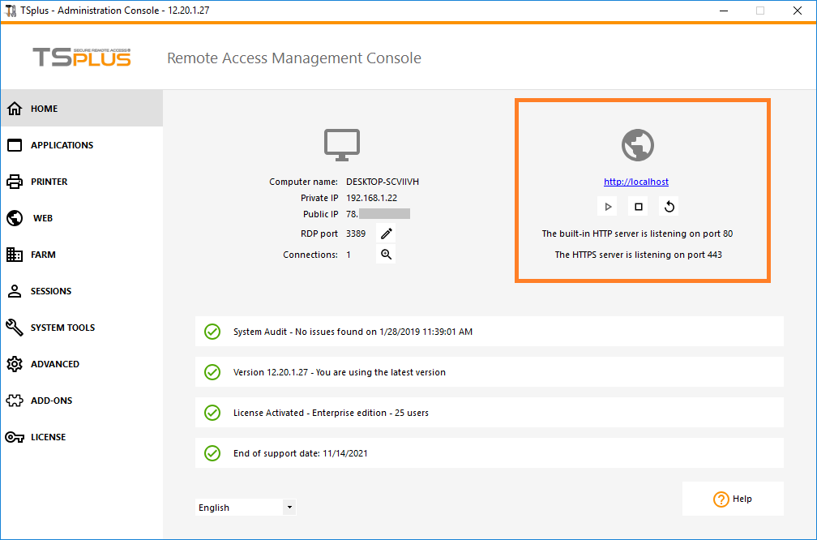Open the English language dropdown

[x=246, y=508]
